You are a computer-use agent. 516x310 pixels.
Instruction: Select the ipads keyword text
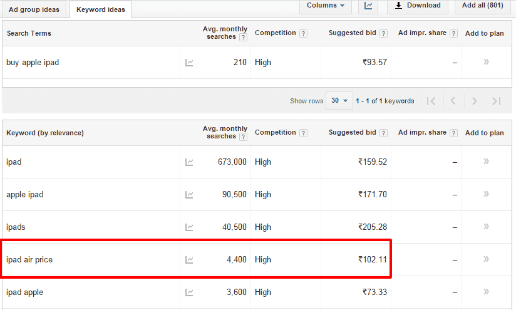pyautogui.click(x=16, y=227)
